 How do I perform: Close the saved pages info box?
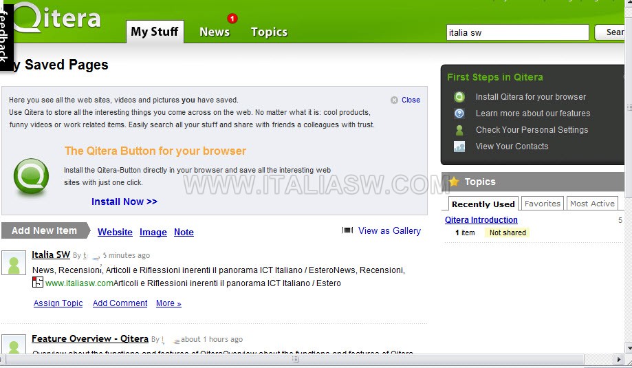(x=411, y=100)
